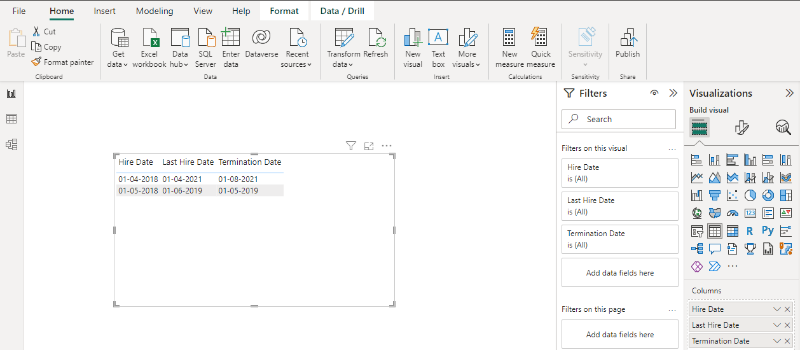Open the File menu
800x350 pixels.
[x=19, y=11]
